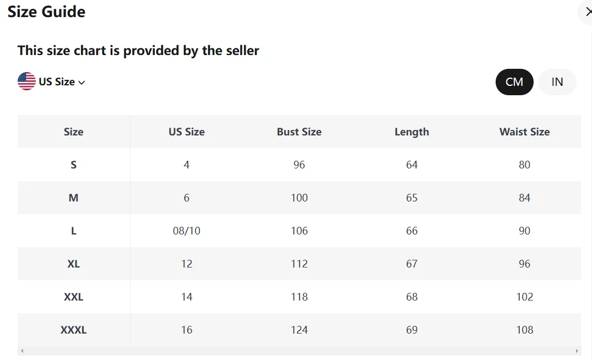The width and height of the screenshot is (592, 360).
Task: Click the Size Guide heading
Action: pyautogui.click(x=46, y=12)
